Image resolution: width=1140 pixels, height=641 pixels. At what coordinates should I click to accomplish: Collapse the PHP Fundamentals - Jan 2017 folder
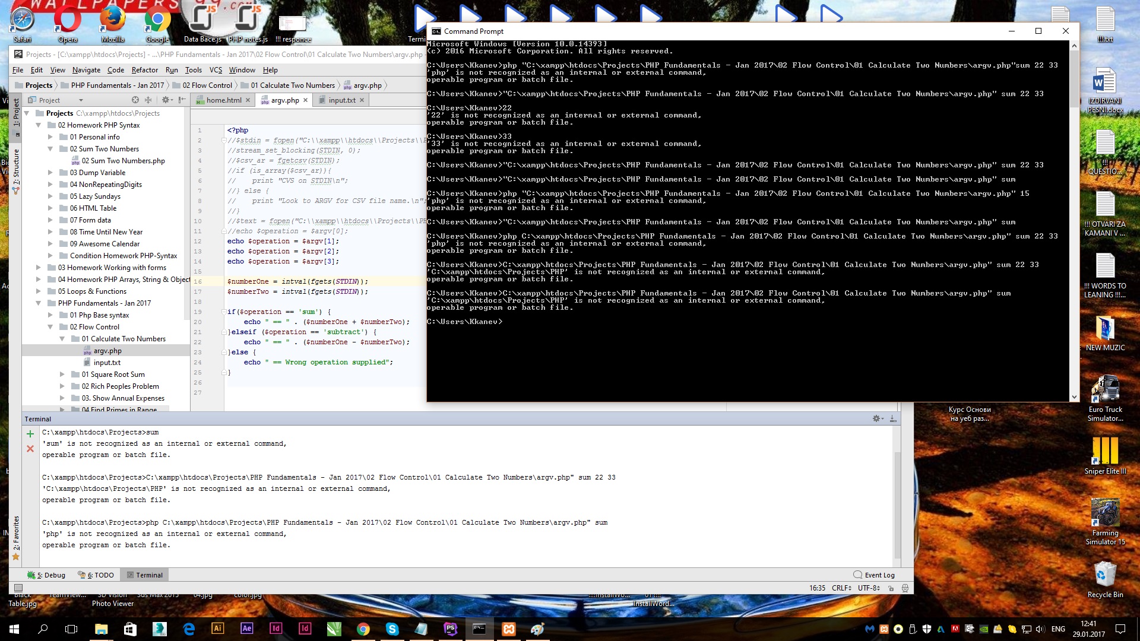[39, 303]
